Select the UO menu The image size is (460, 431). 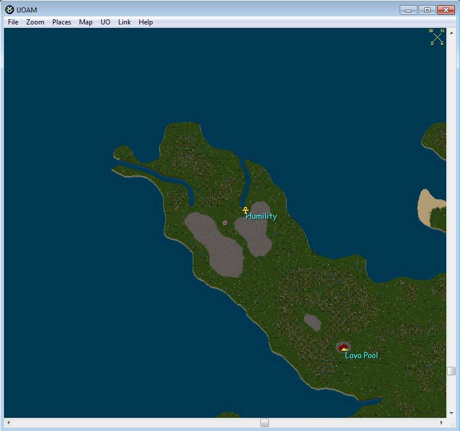[x=105, y=22]
